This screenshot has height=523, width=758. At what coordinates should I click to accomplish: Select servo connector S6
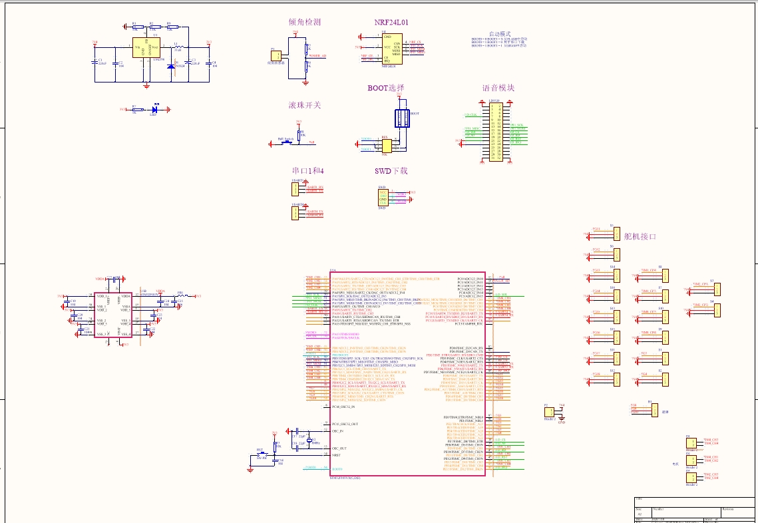pos(616,255)
